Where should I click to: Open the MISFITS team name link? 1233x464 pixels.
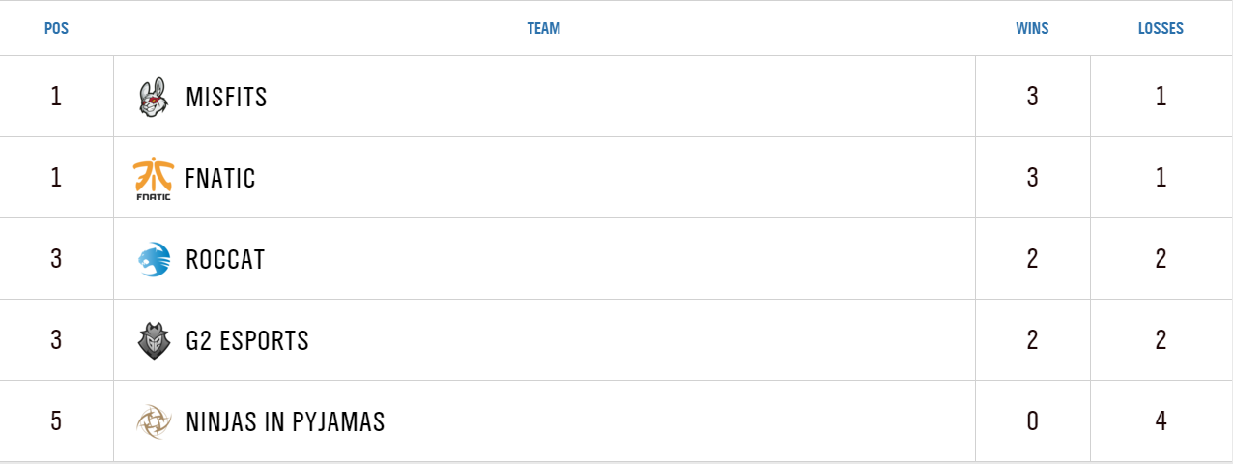point(226,98)
